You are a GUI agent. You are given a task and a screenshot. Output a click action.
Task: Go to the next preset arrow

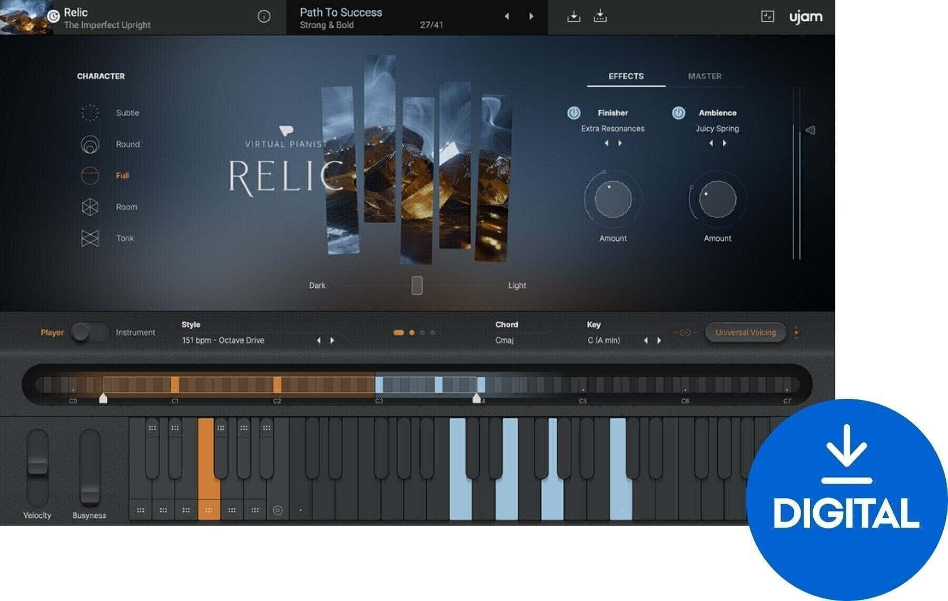pos(531,17)
